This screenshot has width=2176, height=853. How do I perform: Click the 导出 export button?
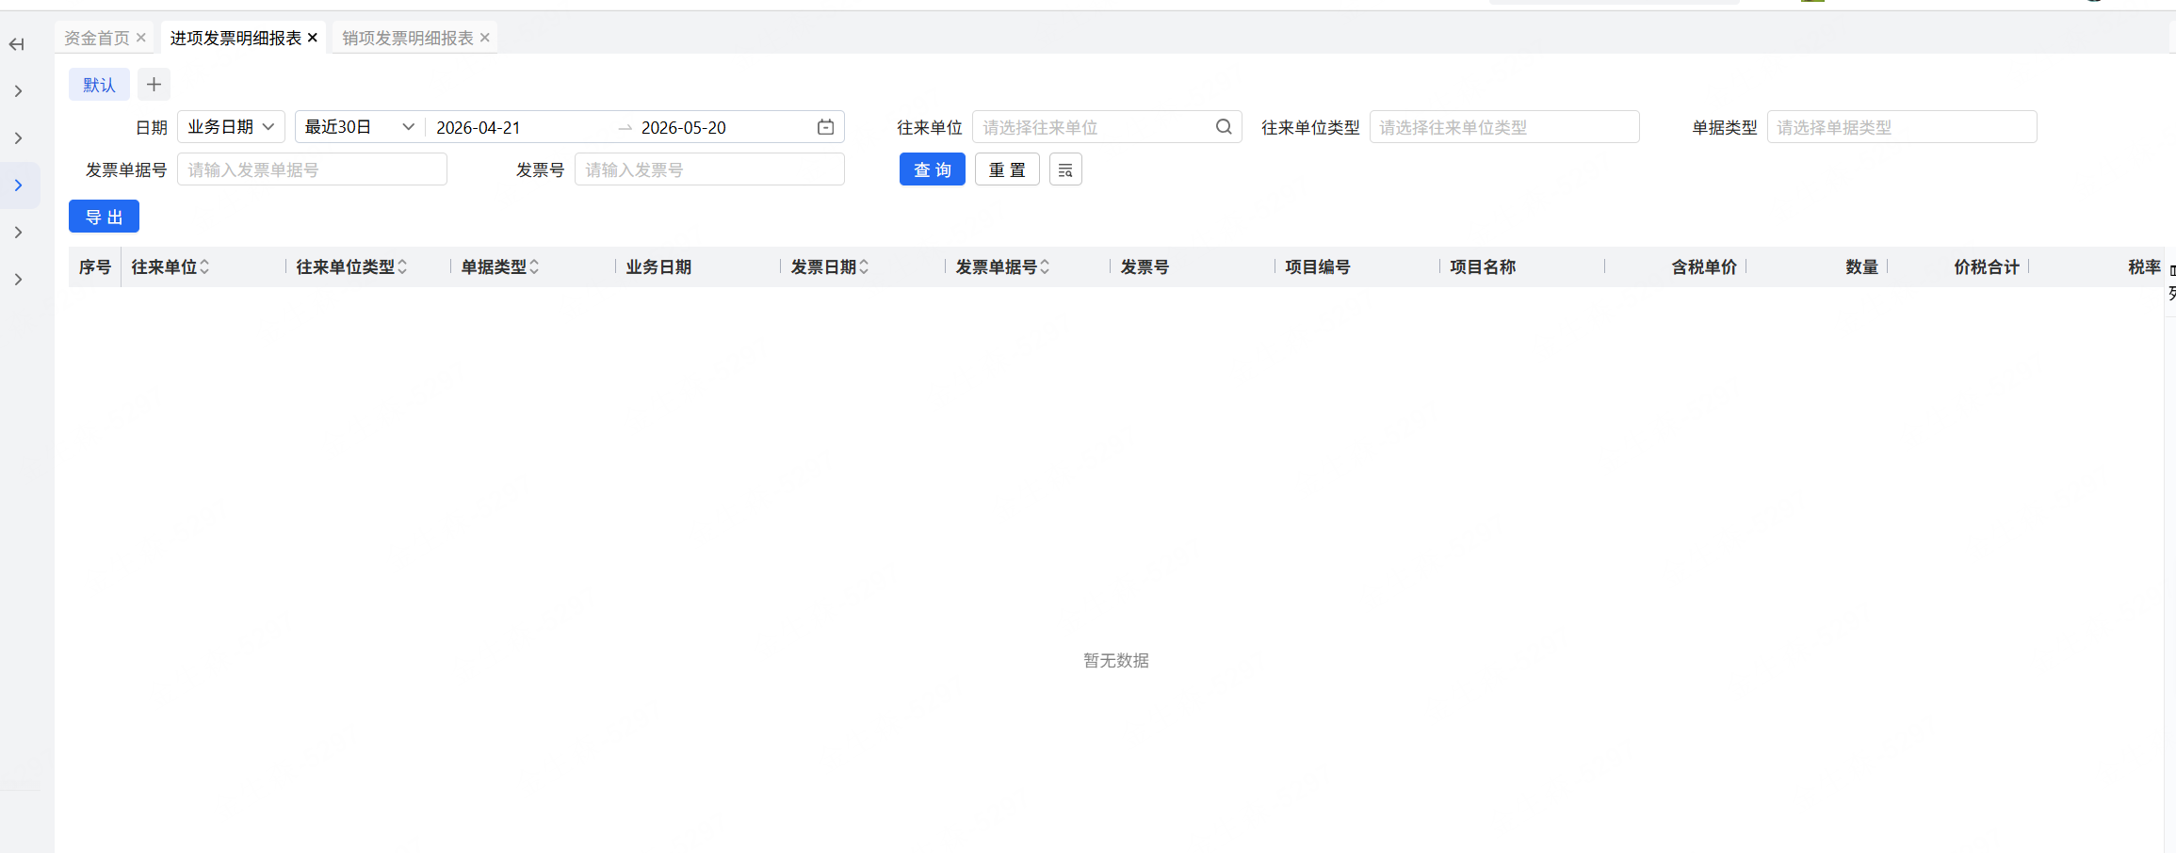point(104,217)
